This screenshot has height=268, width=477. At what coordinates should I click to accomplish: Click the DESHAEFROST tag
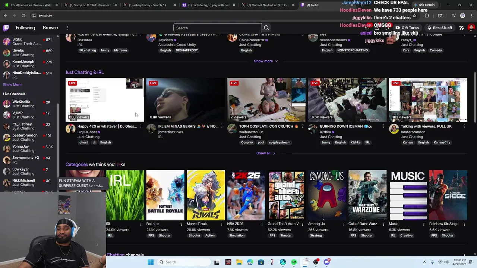(x=187, y=50)
